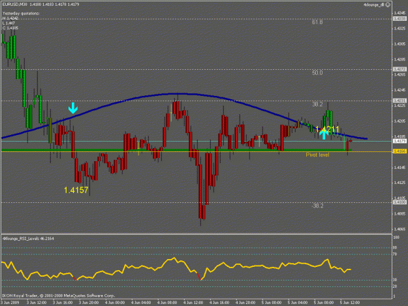Click the '5 Jun 04:00' time axis label
This screenshot has height=306, width=408.
pos(298,303)
